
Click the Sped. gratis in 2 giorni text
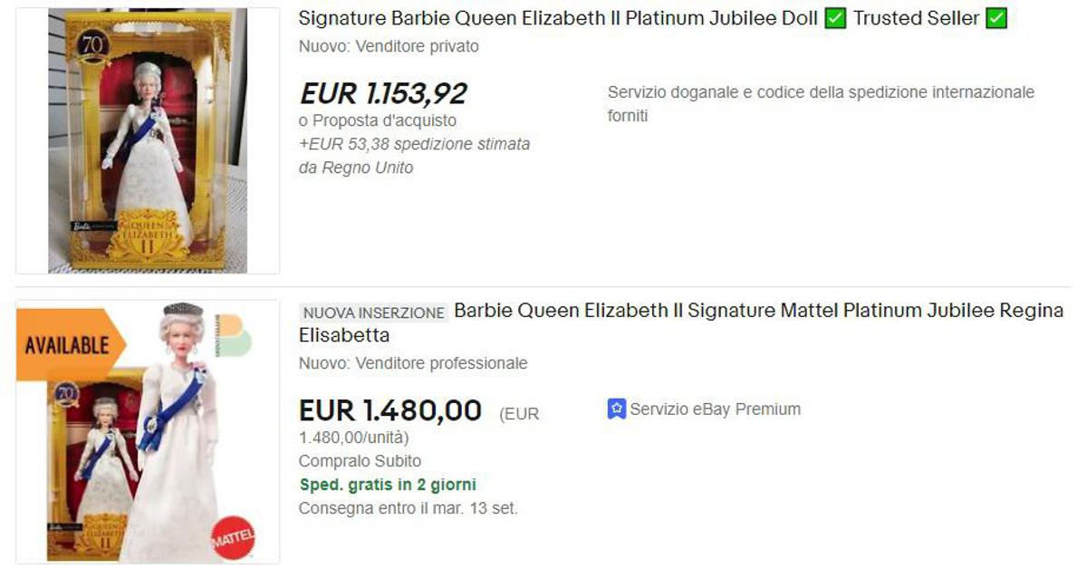click(x=387, y=485)
